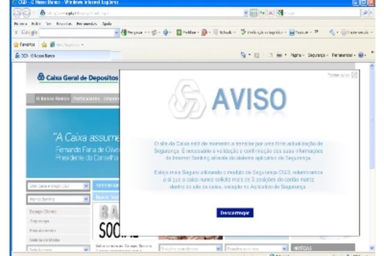Click the Descarregar button
This screenshot has height=256, width=384.
(235, 213)
